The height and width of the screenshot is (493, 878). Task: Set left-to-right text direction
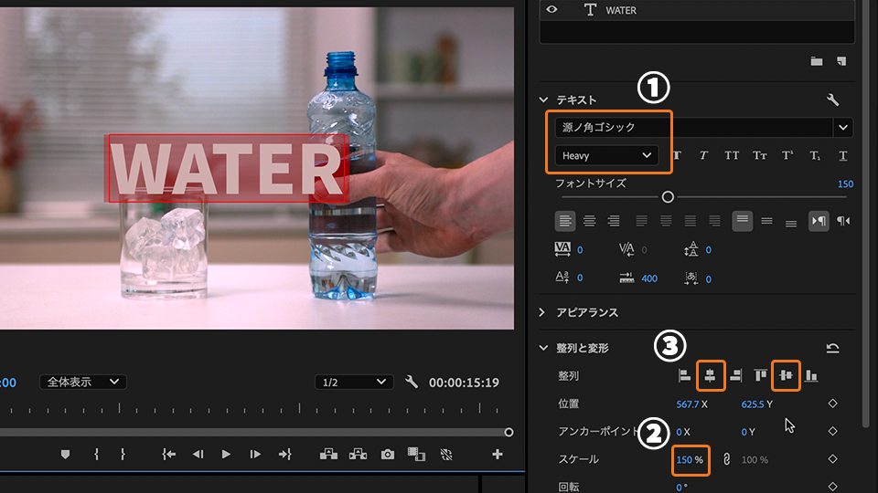coord(819,221)
